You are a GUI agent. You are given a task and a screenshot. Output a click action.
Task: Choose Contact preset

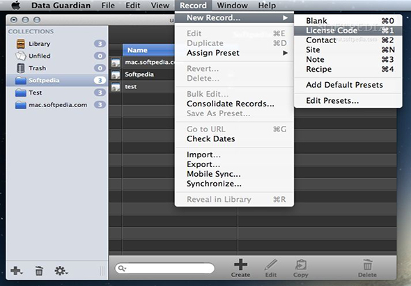(x=348, y=40)
